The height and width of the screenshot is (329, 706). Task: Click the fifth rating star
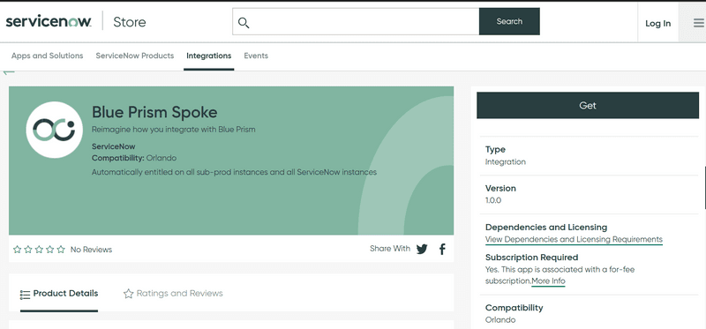click(61, 250)
